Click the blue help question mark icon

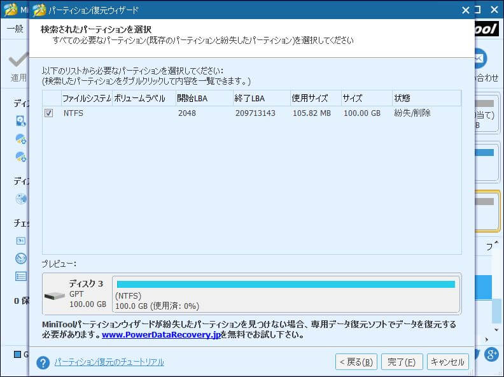tap(43, 362)
